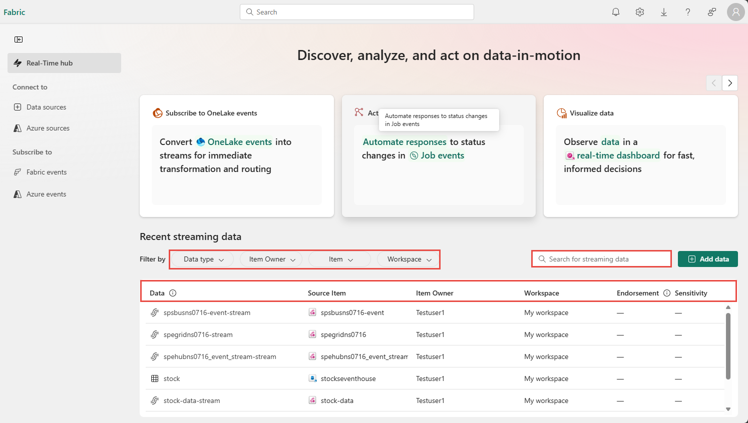
Task: Go to previous carousel card arrow
Action: tap(714, 83)
